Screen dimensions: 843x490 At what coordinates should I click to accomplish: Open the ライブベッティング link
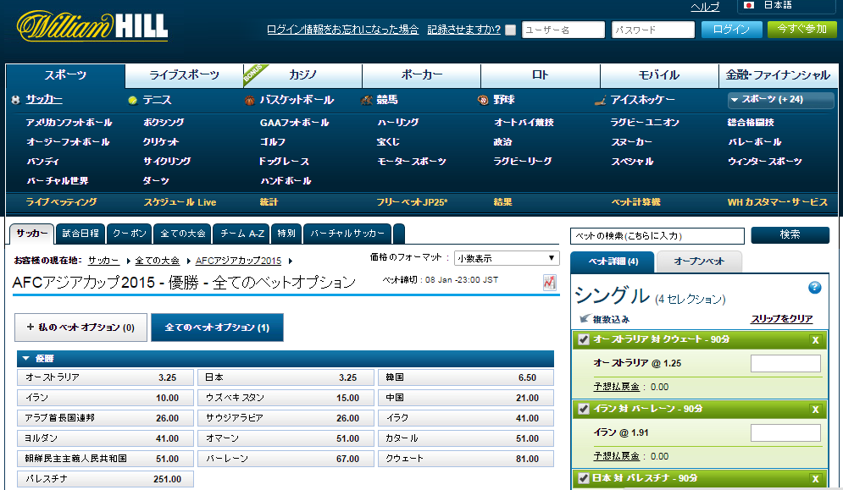point(61,202)
